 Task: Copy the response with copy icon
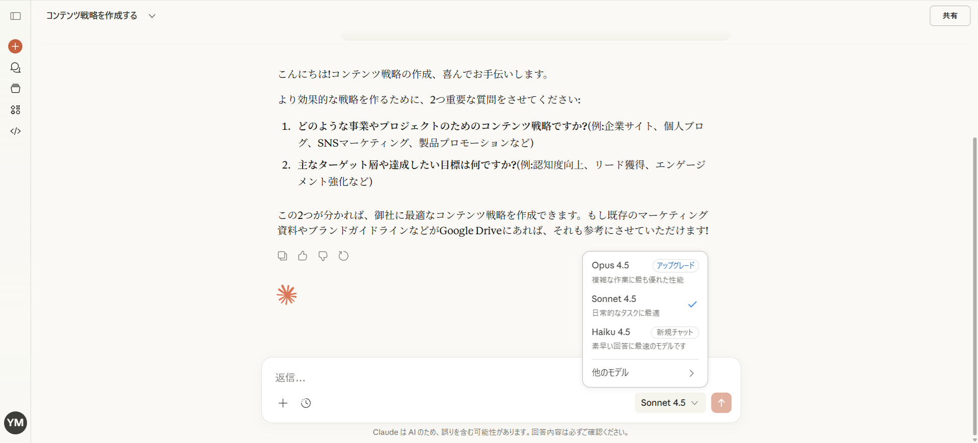coord(282,256)
